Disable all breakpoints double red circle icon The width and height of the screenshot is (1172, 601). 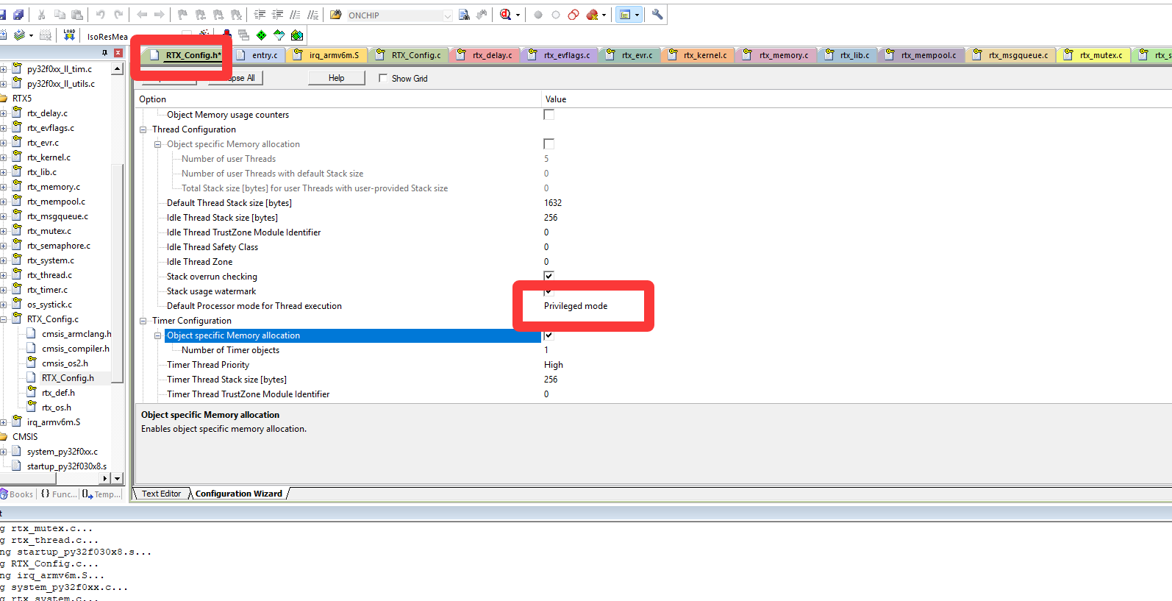(574, 15)
